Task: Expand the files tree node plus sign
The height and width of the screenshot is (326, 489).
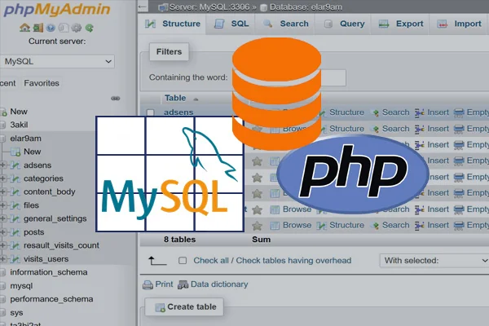Action: click(x=2, y=205)
